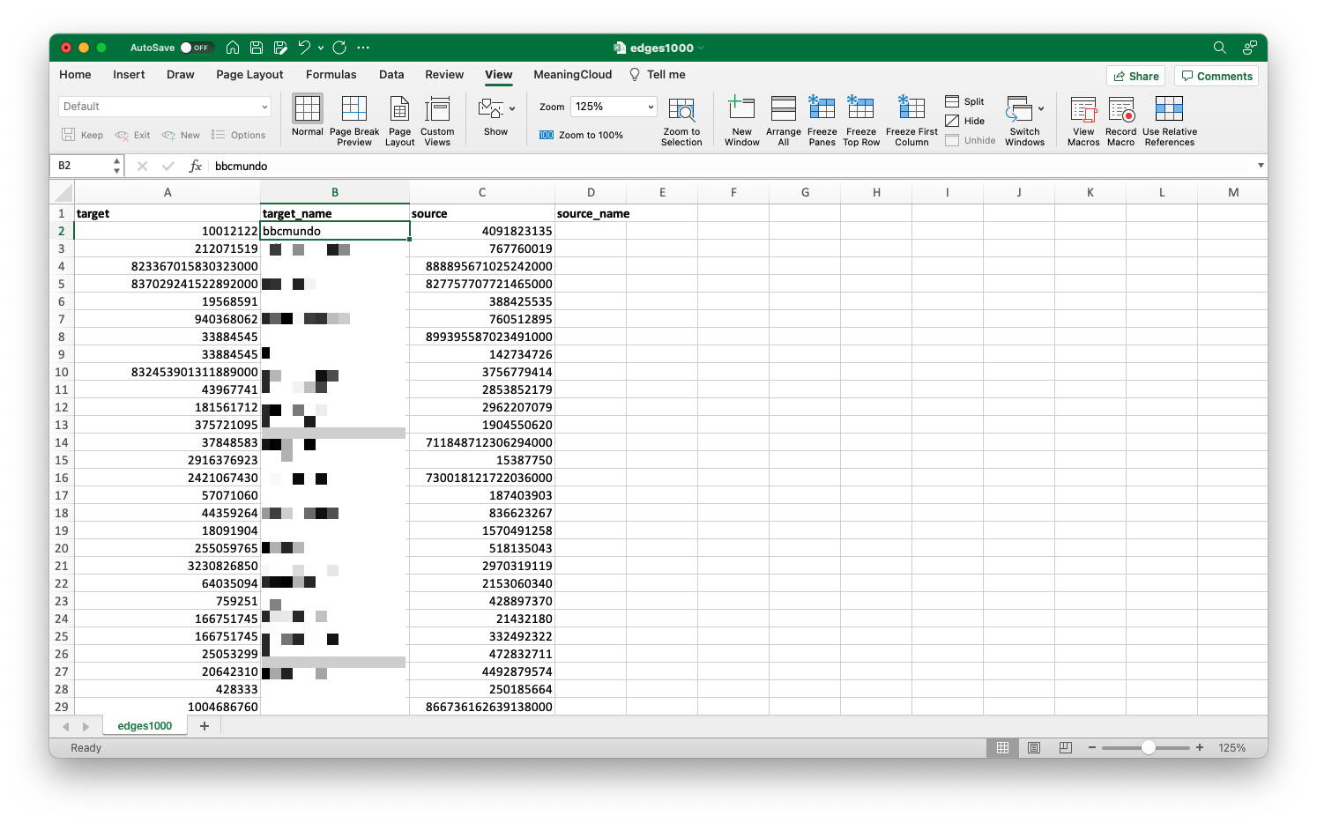Viewport: 1317px width, 823px height.
Task: Start Record Macro
Action: pyautogui.click(x=1120, y=120)
